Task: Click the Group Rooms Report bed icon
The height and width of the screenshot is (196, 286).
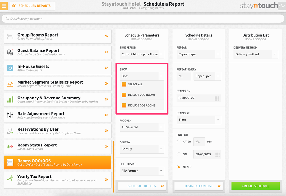Action: click(10, 37)
